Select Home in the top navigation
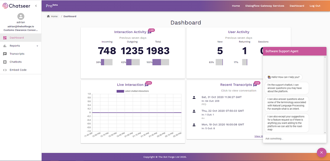 pyautogui.click(x=236, y=6)
